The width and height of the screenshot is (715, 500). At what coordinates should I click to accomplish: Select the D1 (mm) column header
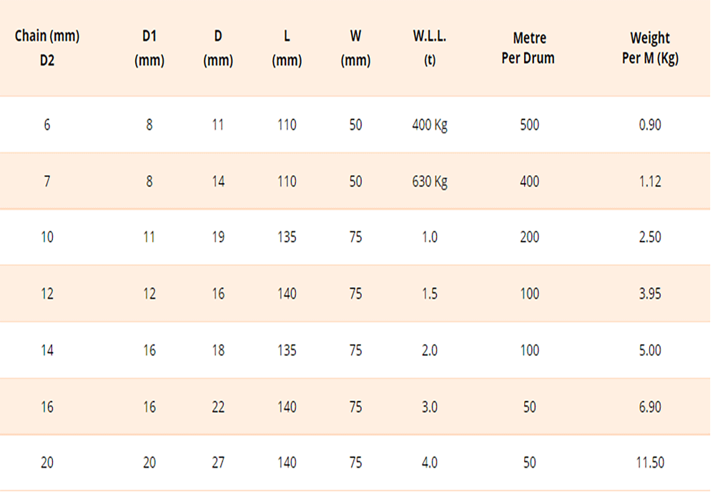point(149,49)
